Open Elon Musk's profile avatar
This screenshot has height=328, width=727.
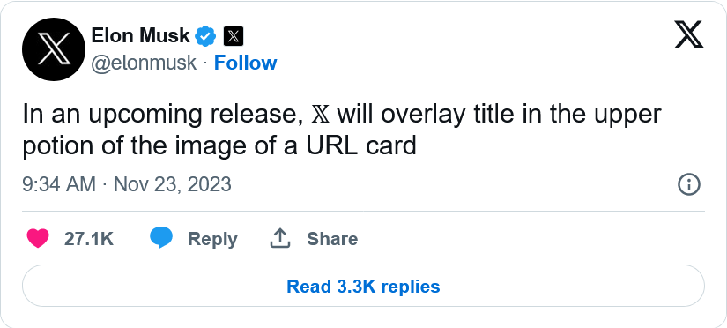[54, 49]
